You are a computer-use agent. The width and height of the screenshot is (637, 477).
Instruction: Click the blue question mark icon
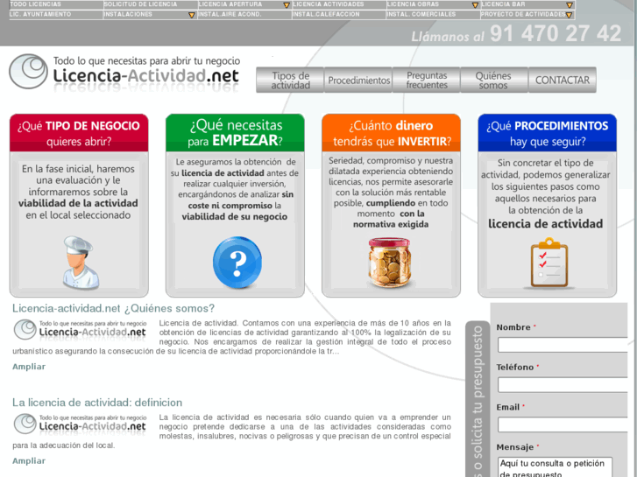point(237,263)
